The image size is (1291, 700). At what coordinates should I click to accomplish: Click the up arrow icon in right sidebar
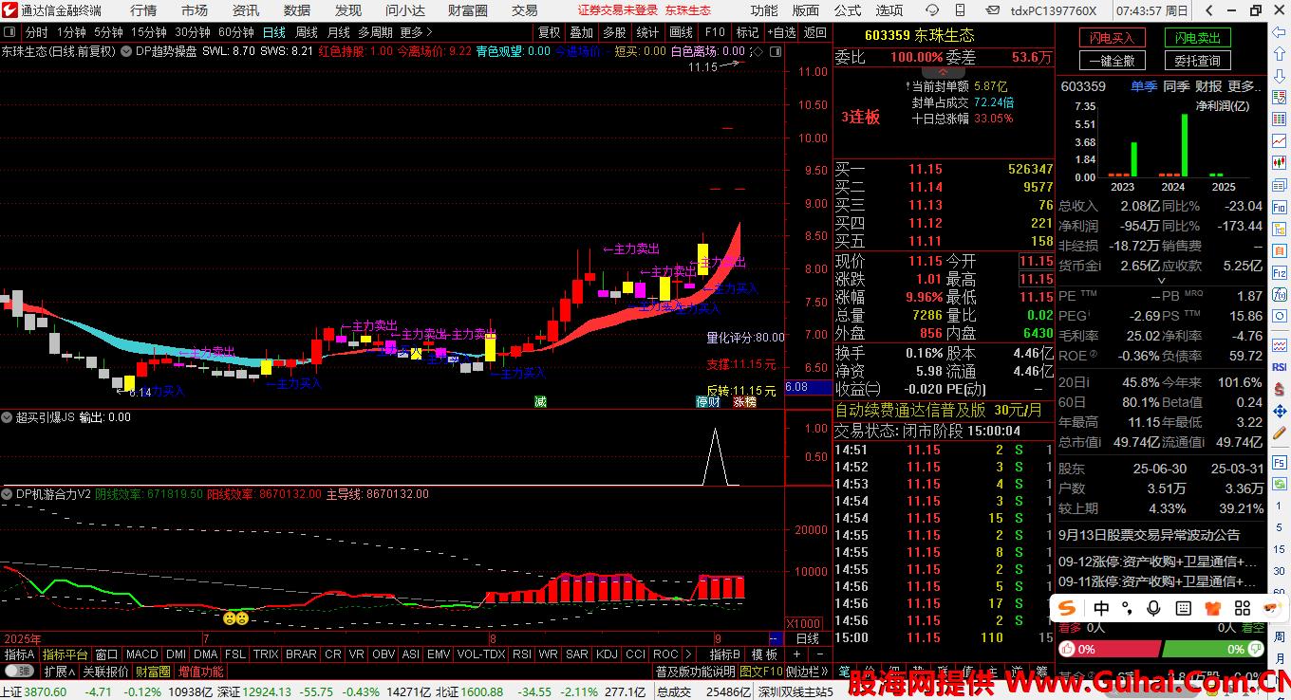[x=1278, y=54]
